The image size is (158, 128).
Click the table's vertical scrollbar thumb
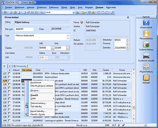(134, 107)
